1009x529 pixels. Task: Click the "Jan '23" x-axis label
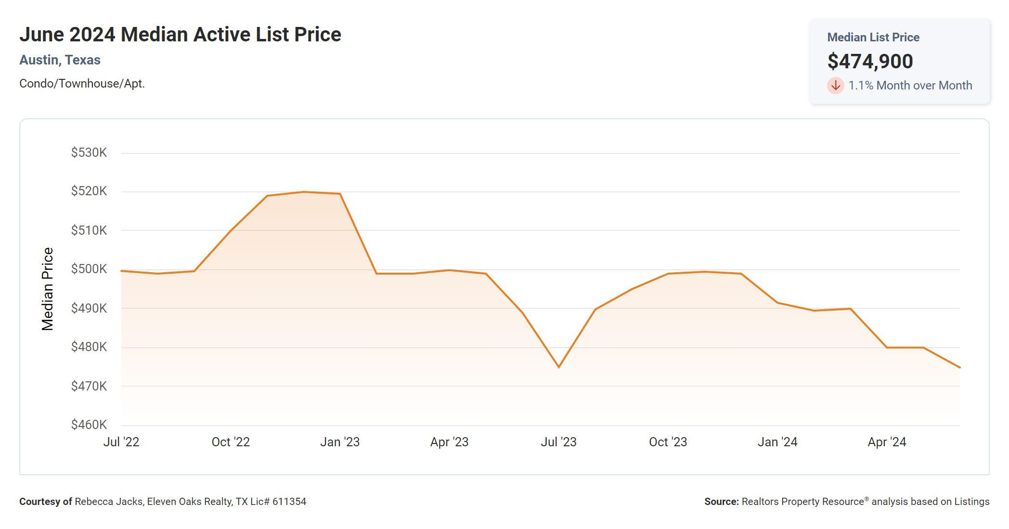340,442
